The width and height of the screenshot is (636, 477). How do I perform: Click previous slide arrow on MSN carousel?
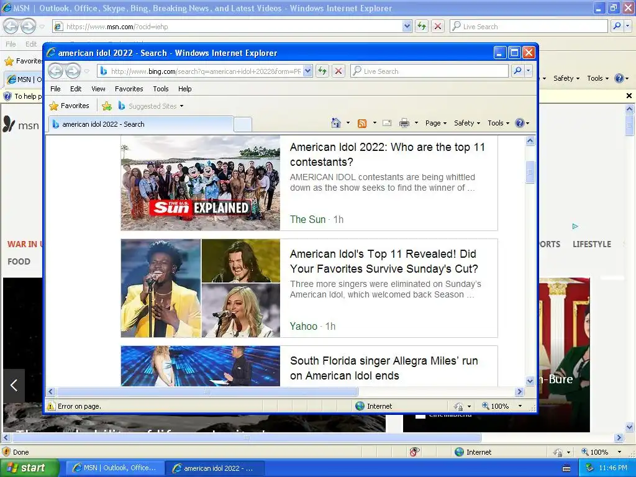pos(14,385)
